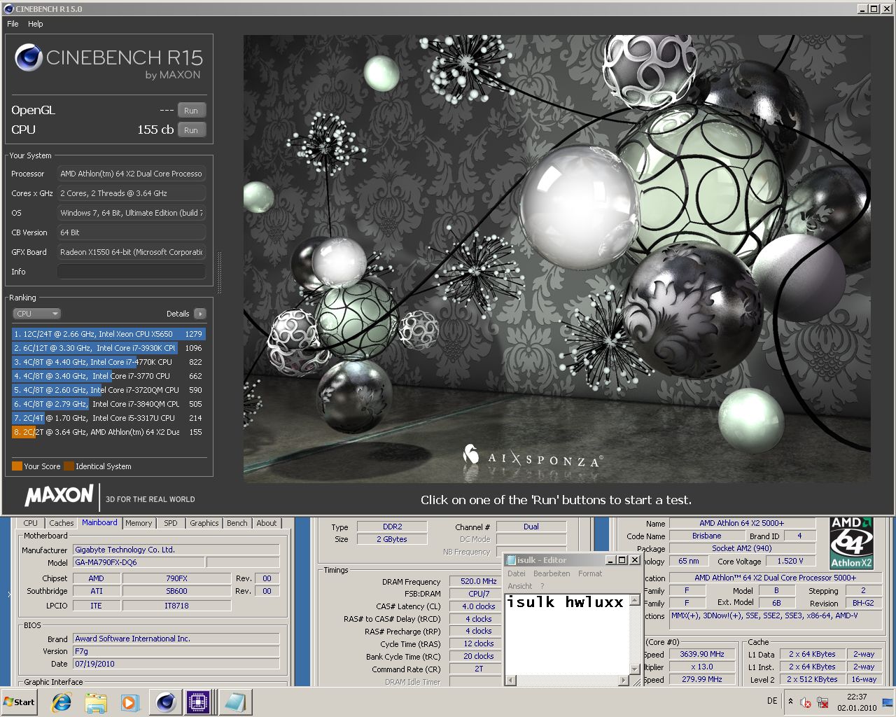This screenshot has width=896, height=717.
Task: Click the AMD 64 Athlon X2 logo
Action: (x=851, y=543)
